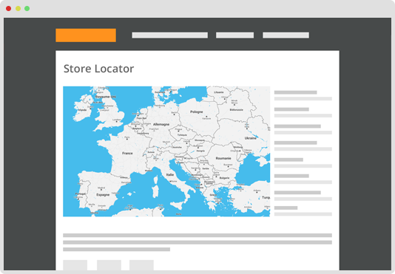This screenshot has height=274, width=395.
Task: Click the Store Locator heading
Action: coord(99,69)
